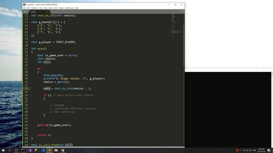273x153 pixels.
Task: Open Visual Studio Code from taskbar
Action: [43, 150]
